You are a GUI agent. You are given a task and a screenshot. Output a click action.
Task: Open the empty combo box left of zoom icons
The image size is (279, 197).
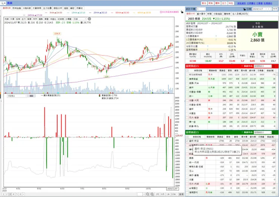pyautogui.click(x=141, y=194)
